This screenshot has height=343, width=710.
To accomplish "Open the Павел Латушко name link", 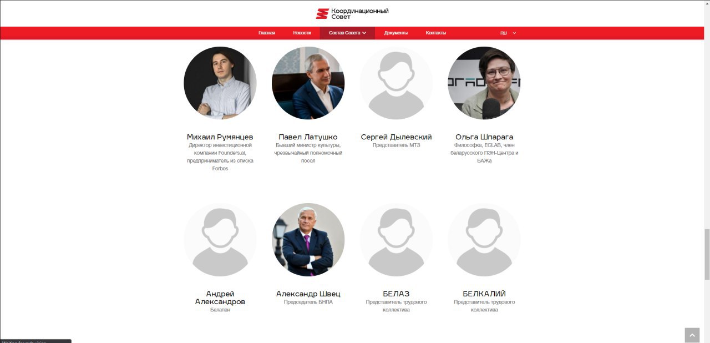I will point(308,137).
